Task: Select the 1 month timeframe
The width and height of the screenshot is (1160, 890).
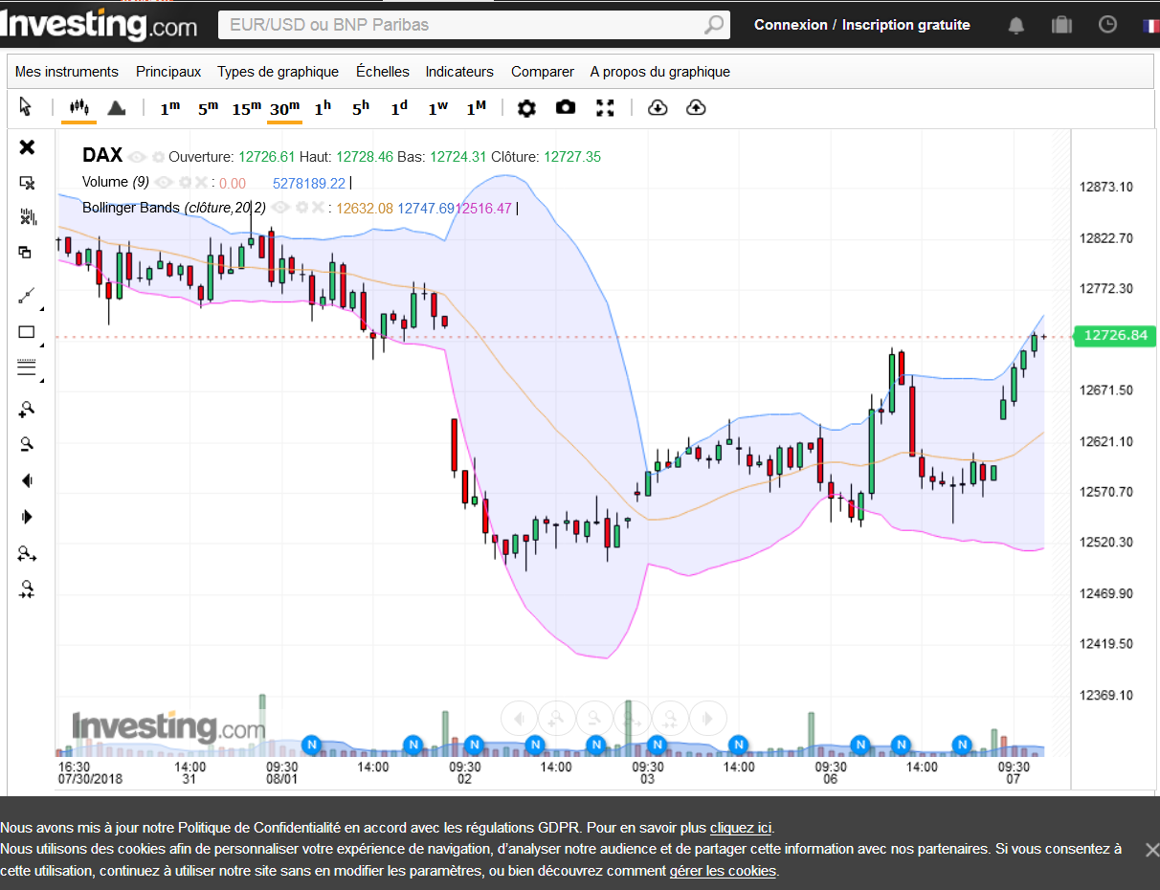Action: 476,108
